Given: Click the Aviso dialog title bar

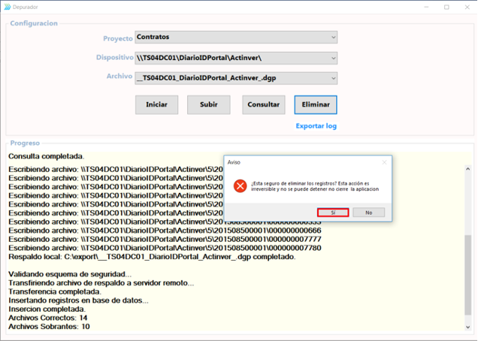Looking at the screenshot, I should [301, 161].
